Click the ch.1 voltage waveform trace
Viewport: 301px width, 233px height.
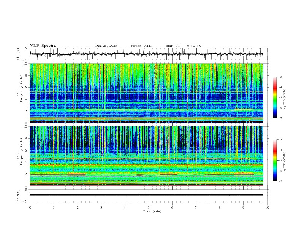coord(146,54)
